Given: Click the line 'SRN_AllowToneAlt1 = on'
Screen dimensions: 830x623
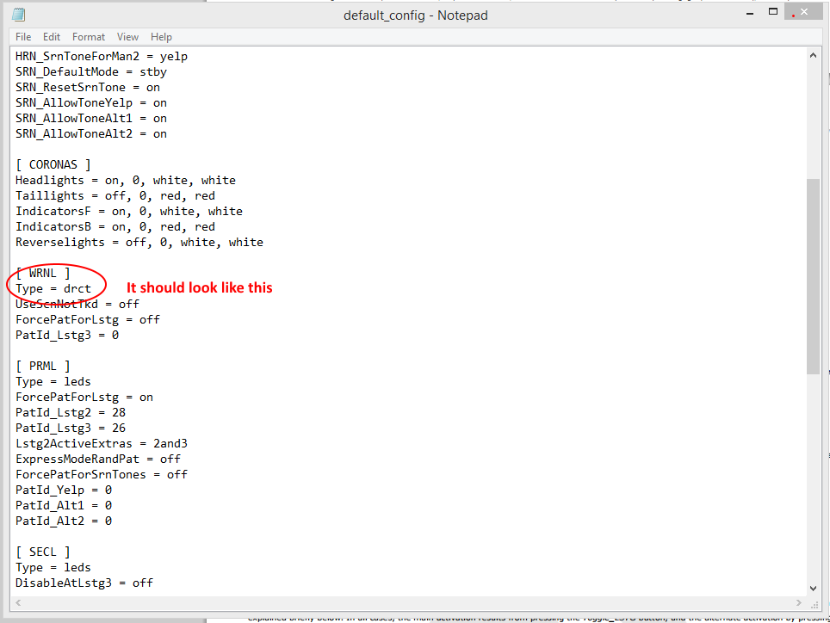Looking at the screenshot, I should click(91, 119).
